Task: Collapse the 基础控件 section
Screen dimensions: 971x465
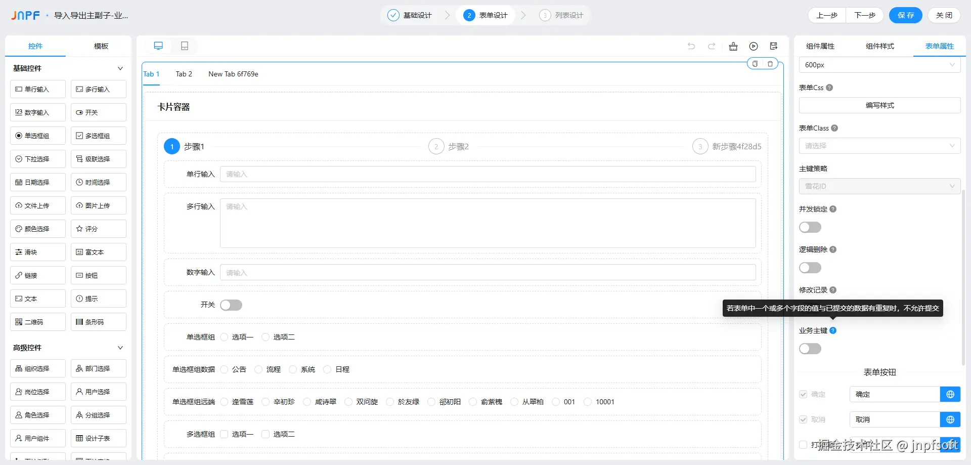Action: 120,68
